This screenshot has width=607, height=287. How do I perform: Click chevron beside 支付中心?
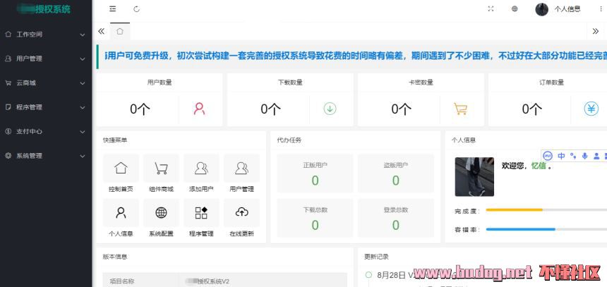[x=83, y=132]
